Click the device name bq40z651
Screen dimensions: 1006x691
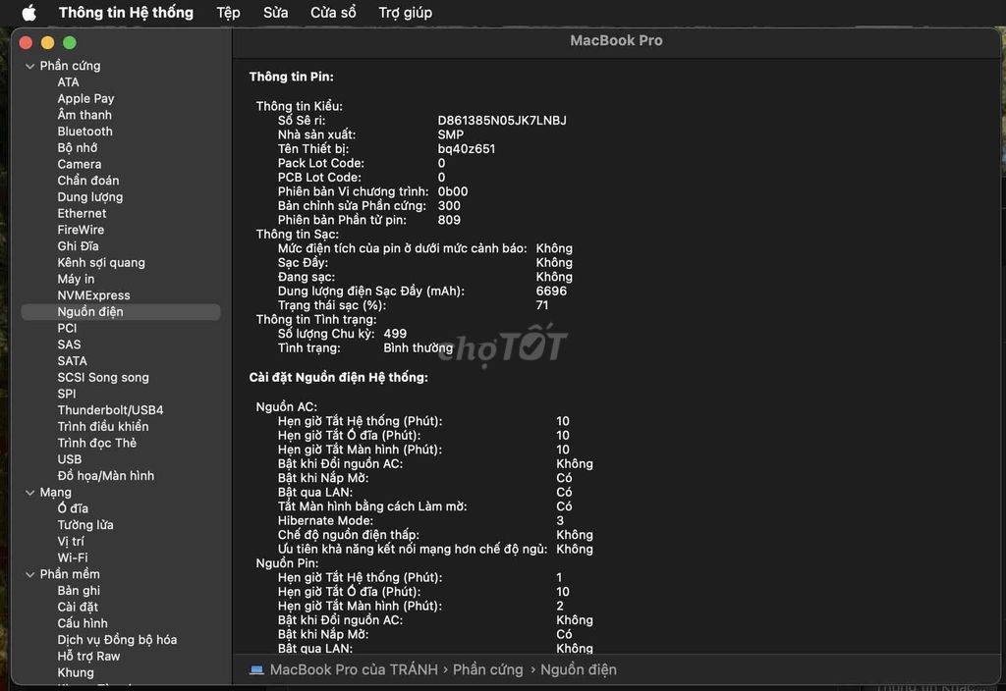point(466,149)
